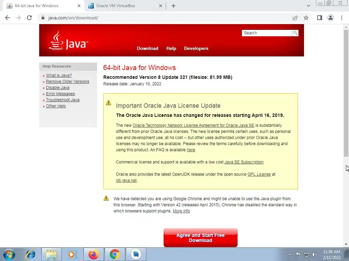Open the jdk.java.net link
This screenshot has height=261, width=349.
tap(126, 180)
